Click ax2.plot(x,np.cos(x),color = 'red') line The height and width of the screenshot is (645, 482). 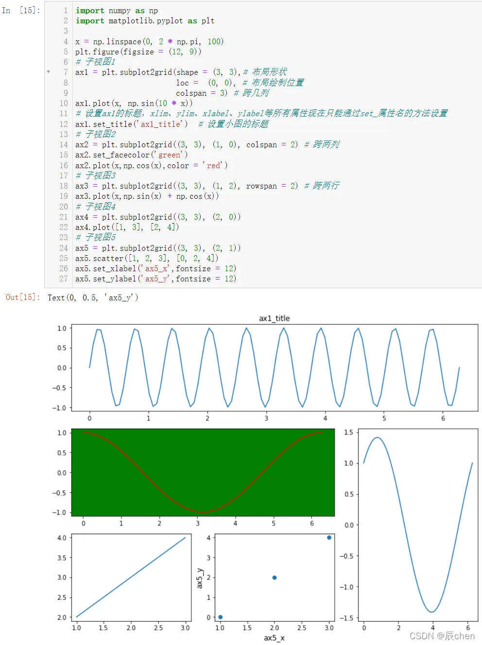[x=152, y=166]
